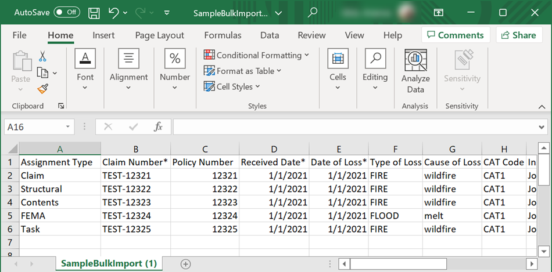The height and width of the screenshot is (272, 552).
Task: Toggle the AutoSave switch
Action: tap(67, 12)
